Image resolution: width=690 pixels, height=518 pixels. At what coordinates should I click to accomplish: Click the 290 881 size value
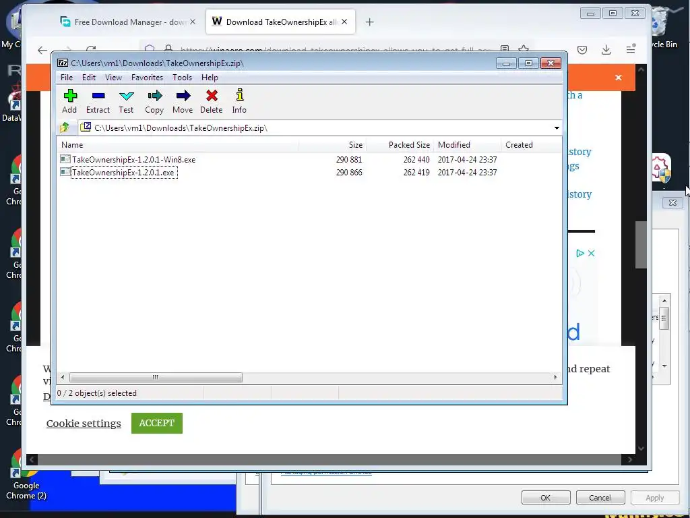349,159
